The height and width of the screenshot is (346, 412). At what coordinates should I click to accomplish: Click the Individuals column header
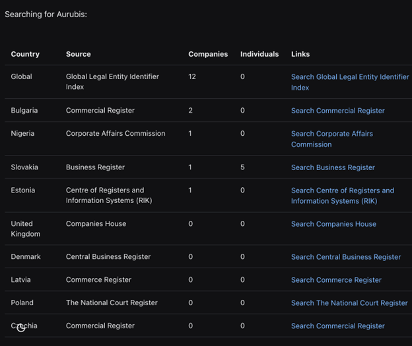(259, 54)
